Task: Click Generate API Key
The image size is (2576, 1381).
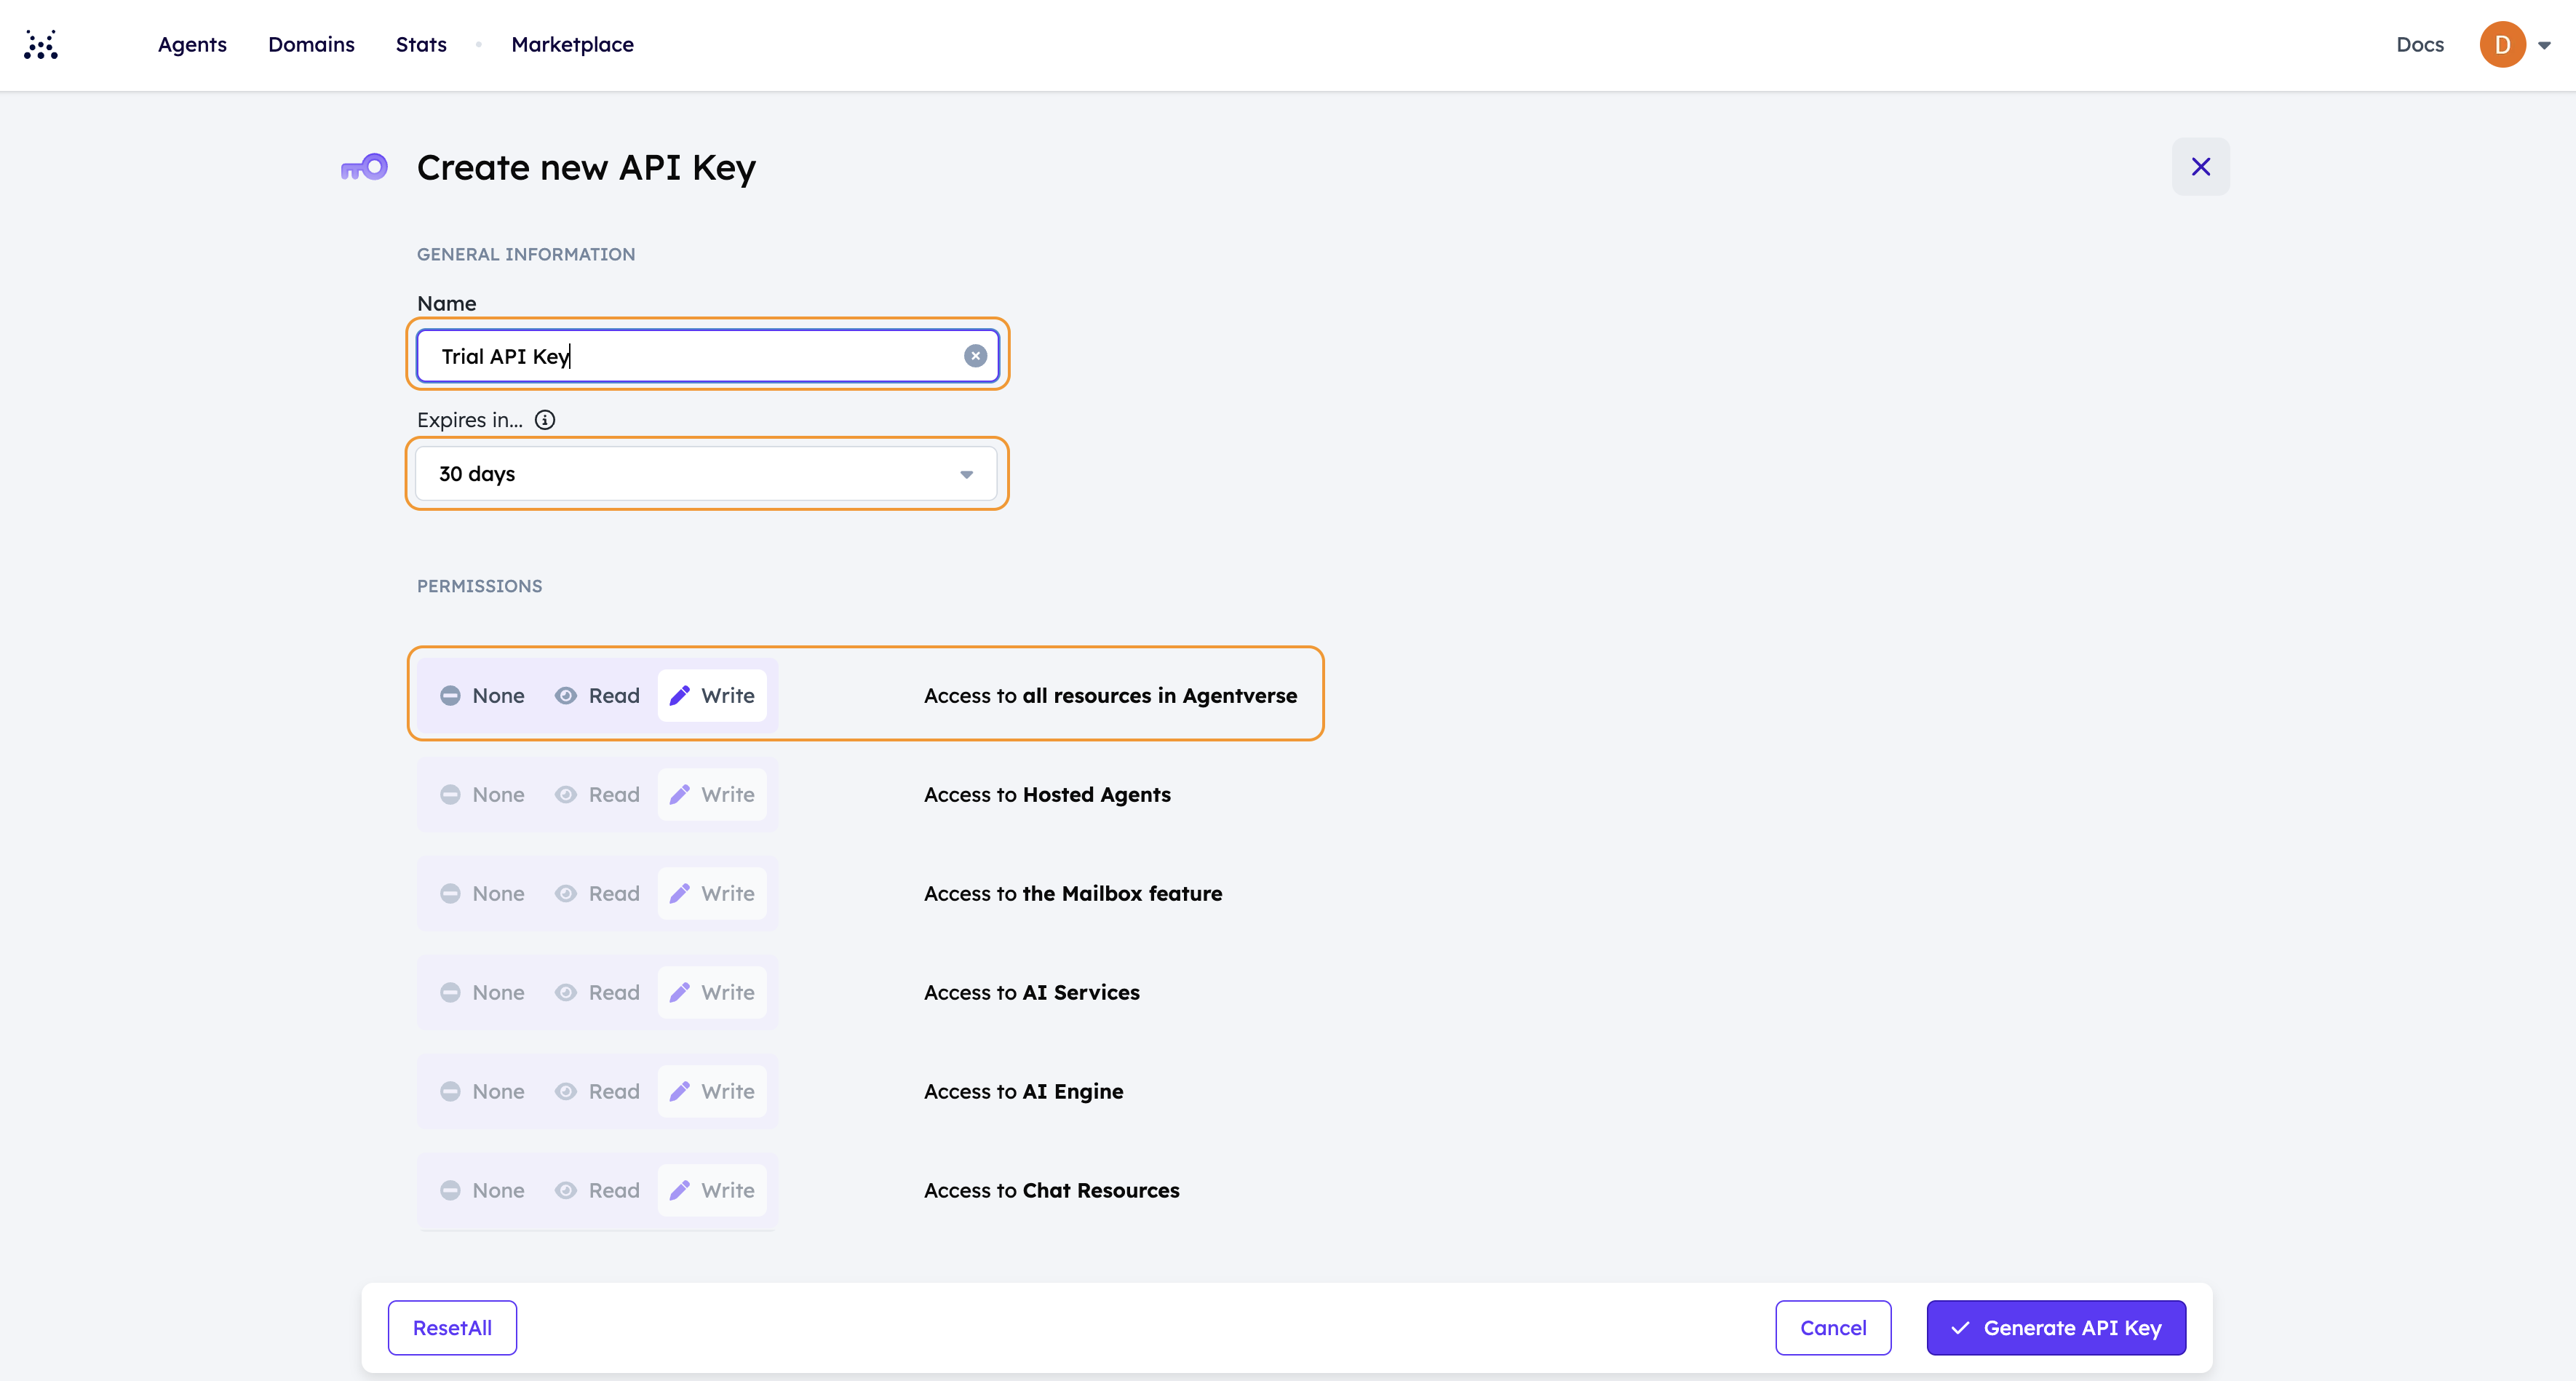Action: 2056,1328
